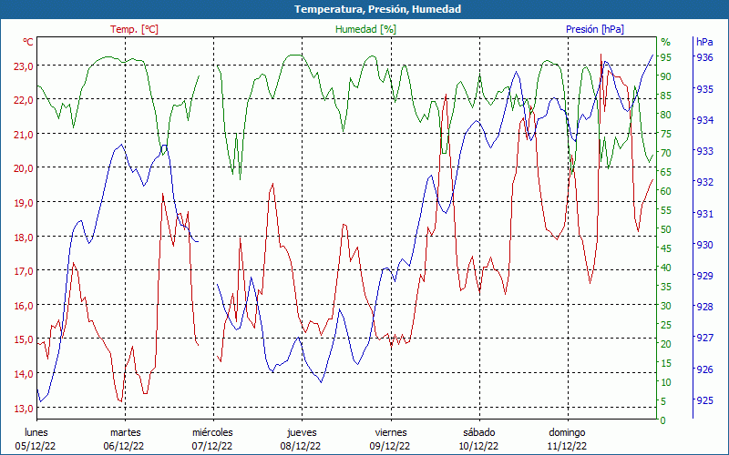Click the 55 humidity axis value
Image resolution: width=729 pixels, height=455 pixels.
(x=665, y=210)
